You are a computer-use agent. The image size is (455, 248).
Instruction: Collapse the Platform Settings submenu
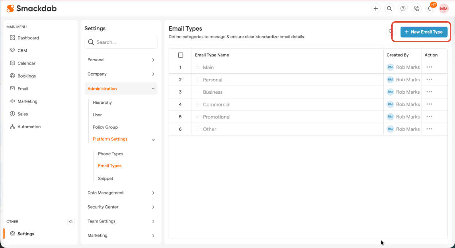coord(153,140)
